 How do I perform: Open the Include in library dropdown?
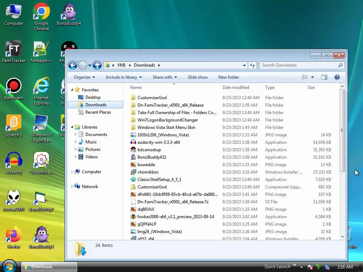(124, 77)
